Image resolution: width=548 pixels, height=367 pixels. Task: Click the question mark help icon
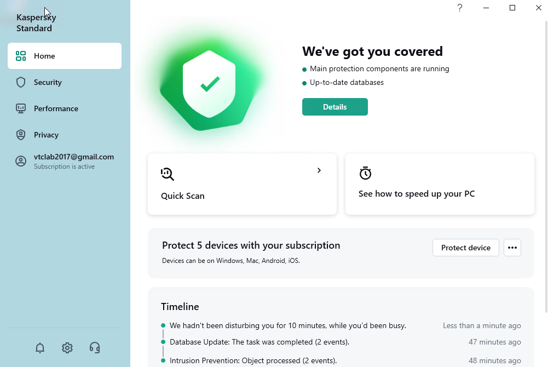click(460, 8)
